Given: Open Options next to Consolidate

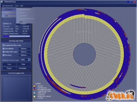Looking at the screenshot, I should [25, 49].
